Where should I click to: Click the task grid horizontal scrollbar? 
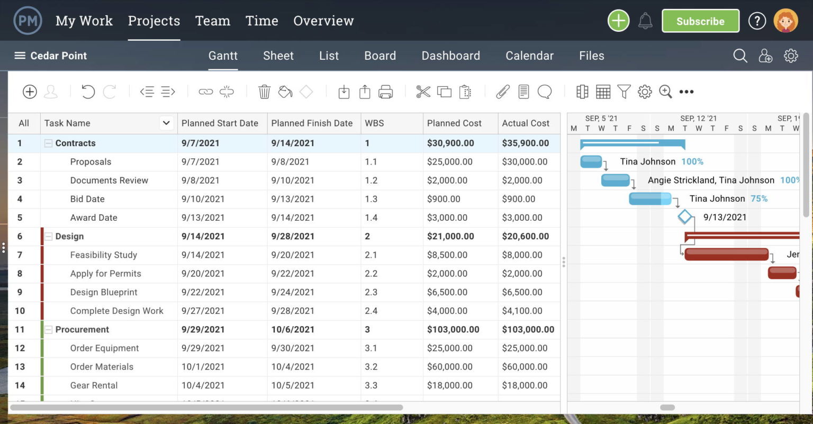tap(206, 408)
